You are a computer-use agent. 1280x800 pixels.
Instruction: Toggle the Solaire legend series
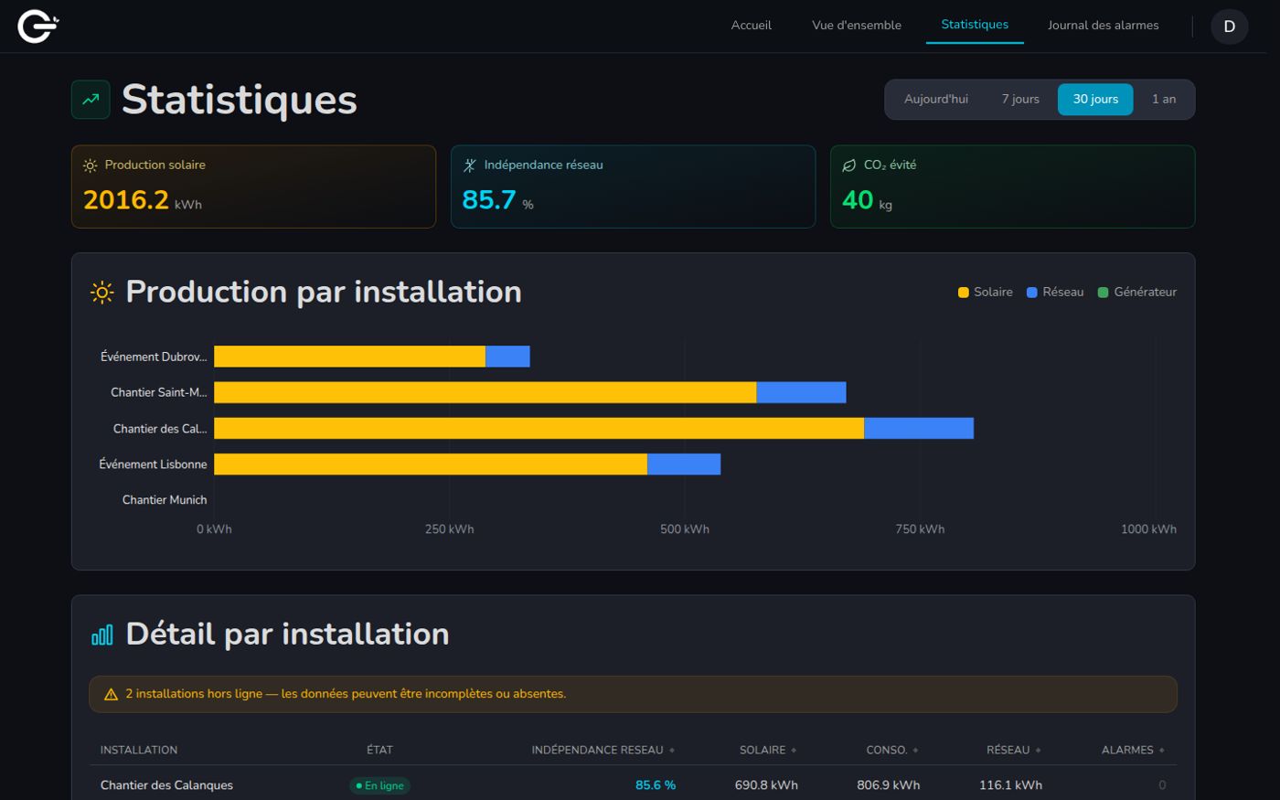click(x=985, y=293)
